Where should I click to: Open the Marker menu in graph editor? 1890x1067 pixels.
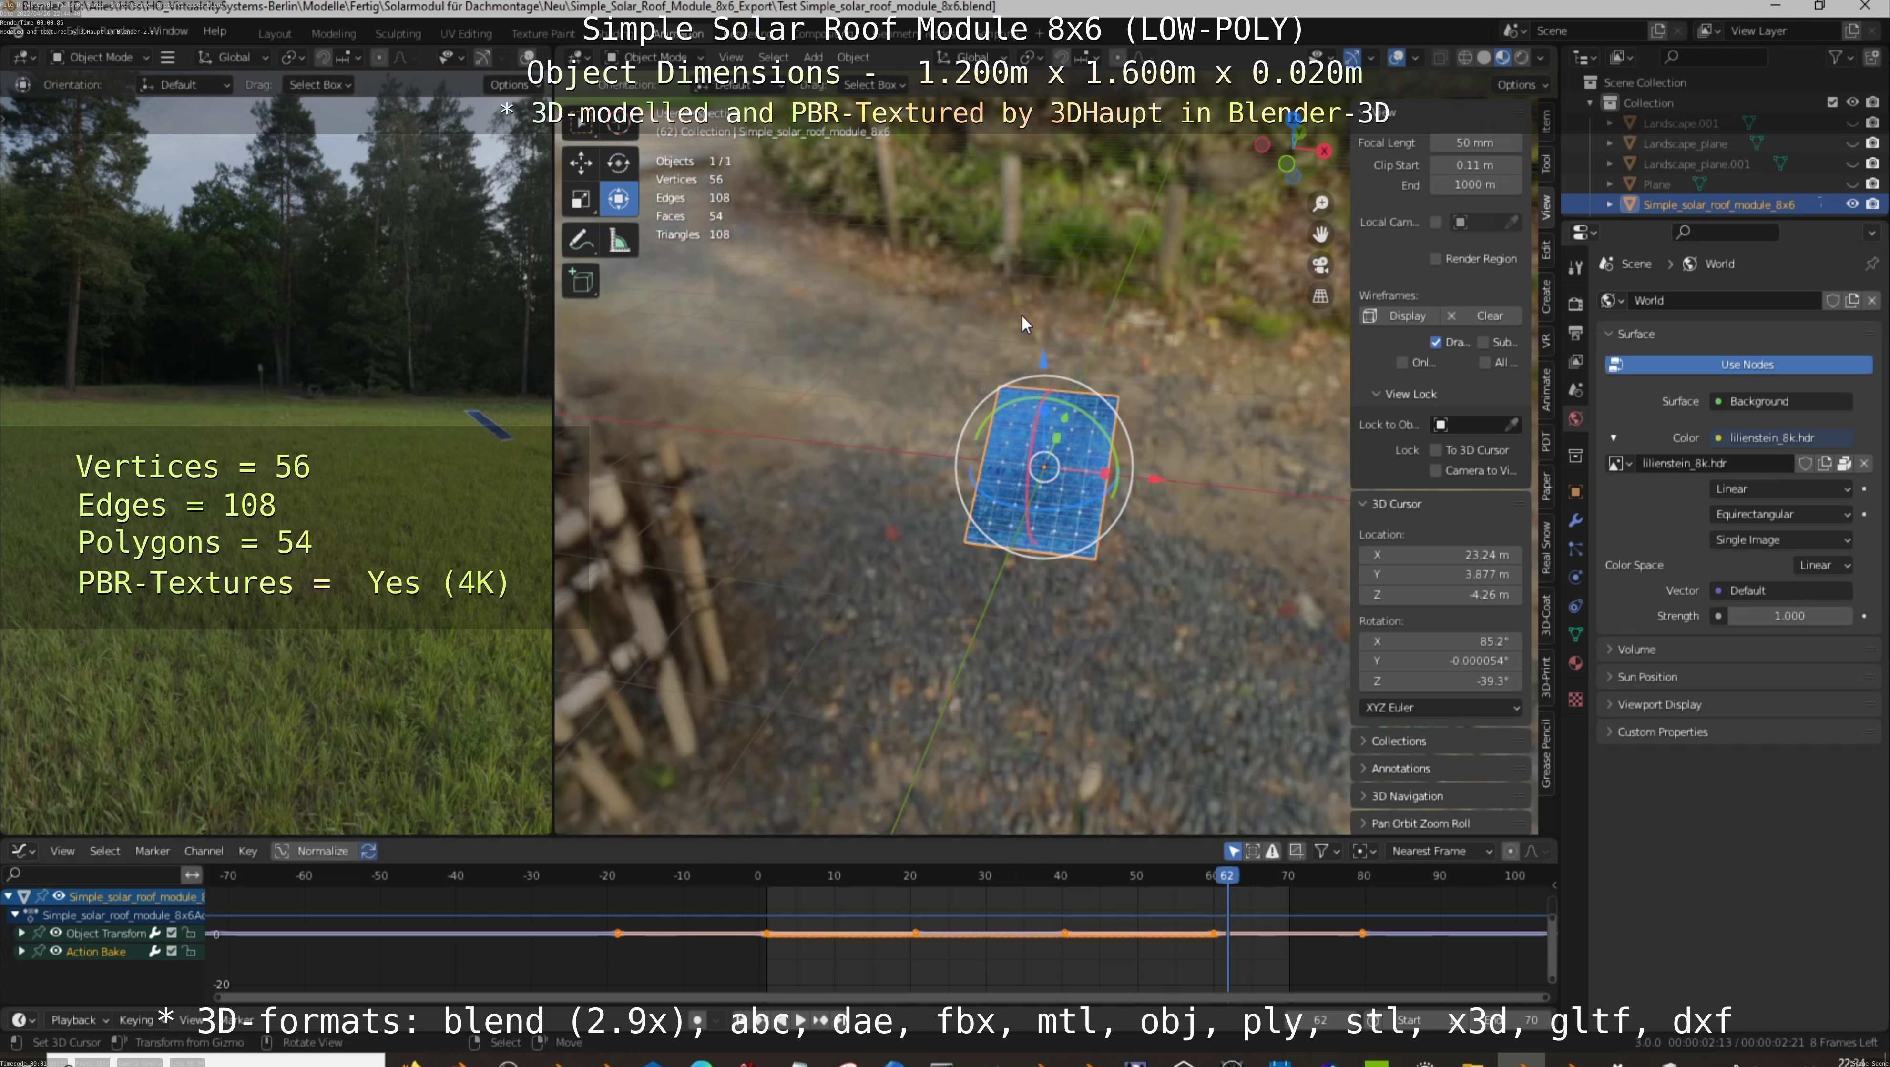(152, 852)
